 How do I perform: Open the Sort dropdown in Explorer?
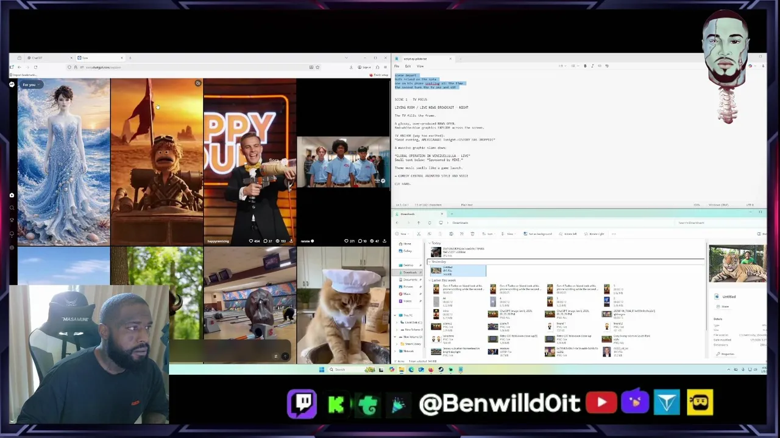pos(487,234)
